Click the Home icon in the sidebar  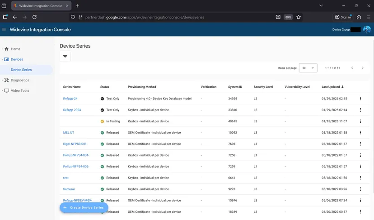coord(6,49)
